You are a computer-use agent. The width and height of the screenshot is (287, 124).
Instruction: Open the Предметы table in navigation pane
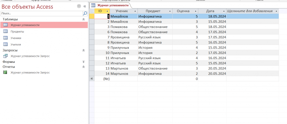[x=17, y=31]
